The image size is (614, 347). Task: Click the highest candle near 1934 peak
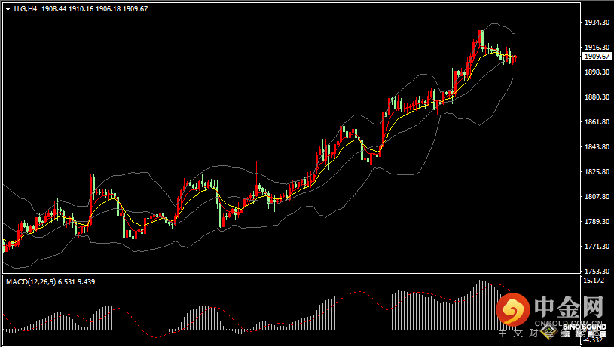[480, 39]
